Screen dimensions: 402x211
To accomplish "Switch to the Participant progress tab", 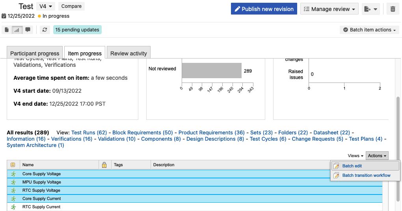I will click(x=35, y=53).
